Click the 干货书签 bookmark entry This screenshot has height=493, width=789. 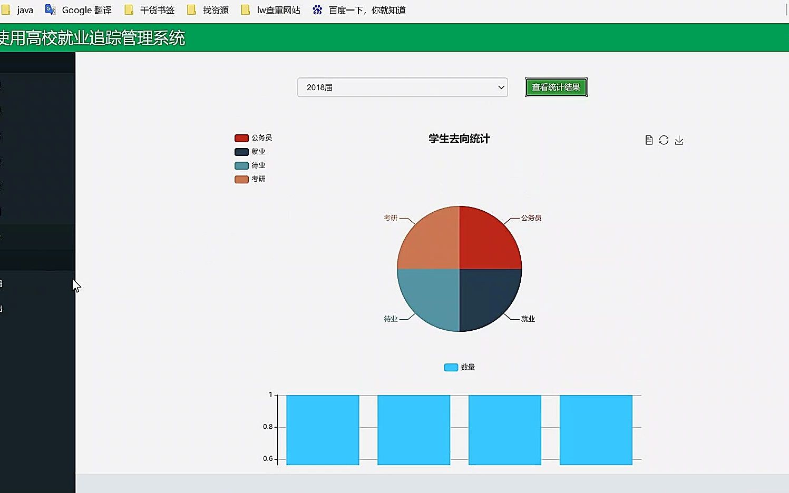(x=157, y=9)
